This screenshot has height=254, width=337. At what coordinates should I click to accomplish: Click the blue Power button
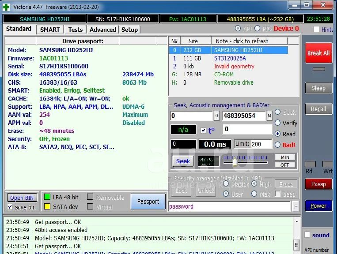318,206
